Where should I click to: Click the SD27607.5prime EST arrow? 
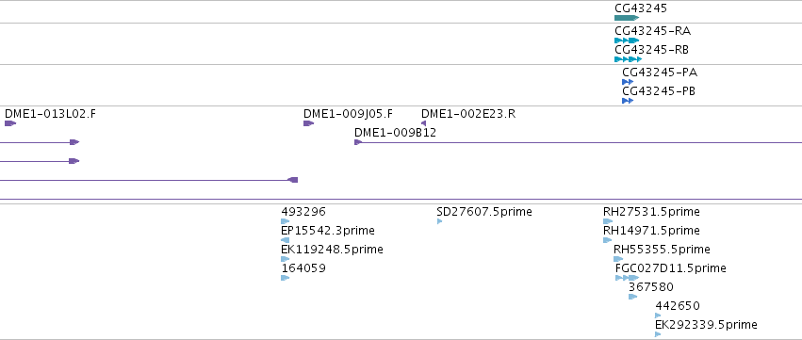pyautogui.click(x=439, y=221)
